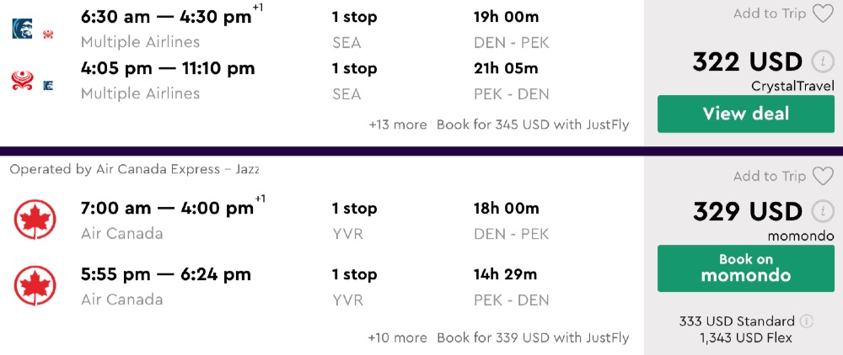843x355 pixels.
Task: Open the Book for 345 USD with JustFly link
Action: point(533,125)
